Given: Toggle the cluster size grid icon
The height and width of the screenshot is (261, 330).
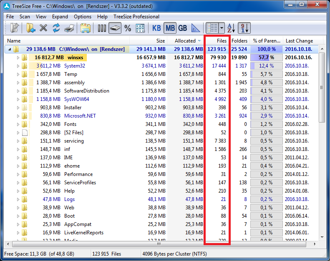Looking at the screenshot, I should coord(140,28).
